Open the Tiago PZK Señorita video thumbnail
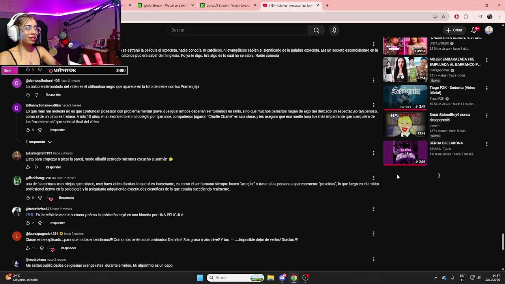This screenshot has width=505, height=284. [405, 97]
